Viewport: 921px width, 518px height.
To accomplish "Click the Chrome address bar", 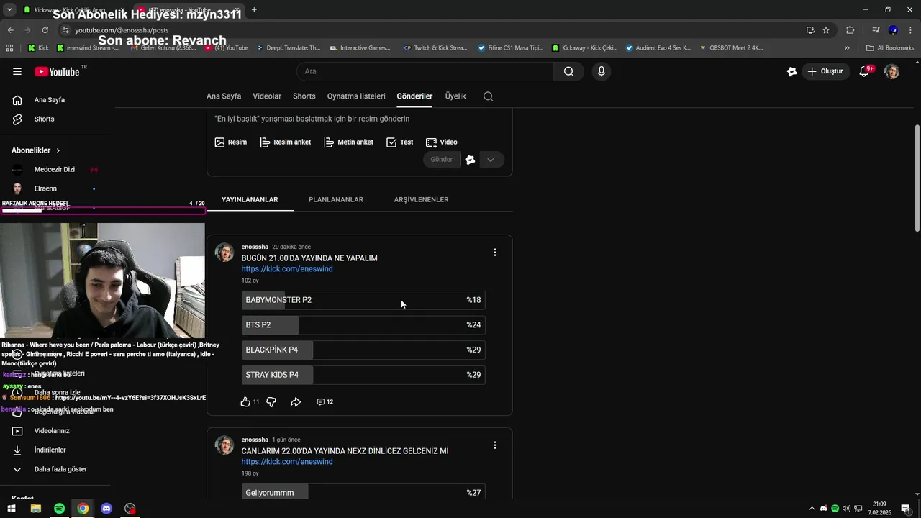I will point(432,30).
